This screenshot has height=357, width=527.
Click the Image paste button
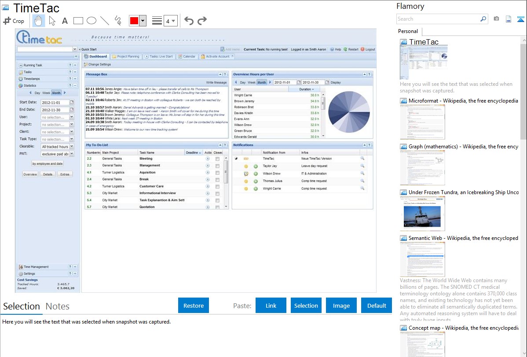click(341, 305)
